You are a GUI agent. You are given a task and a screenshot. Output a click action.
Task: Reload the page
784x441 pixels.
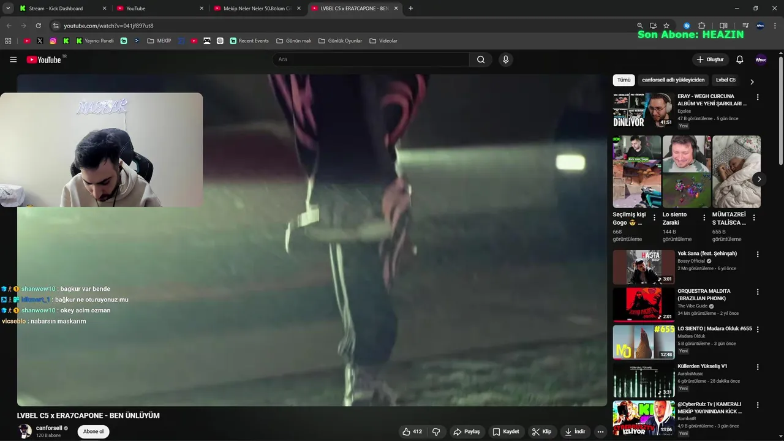click(x=38, y=26)
